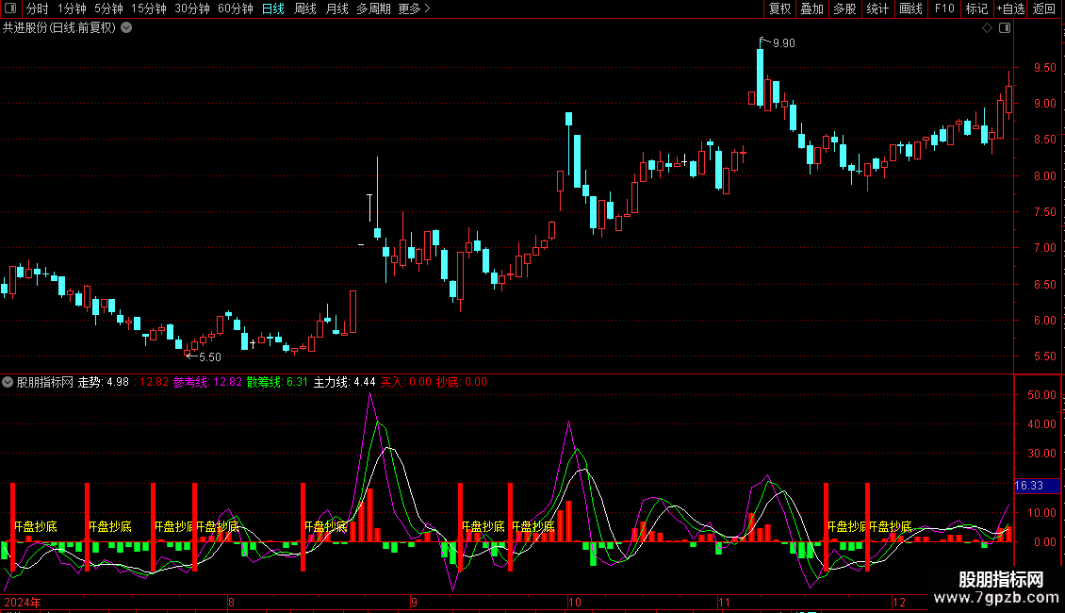Viewport: 1065px width, 613px height.
Task: Click the 抄底: 0.00 indicator value
Action: [461, 382]
